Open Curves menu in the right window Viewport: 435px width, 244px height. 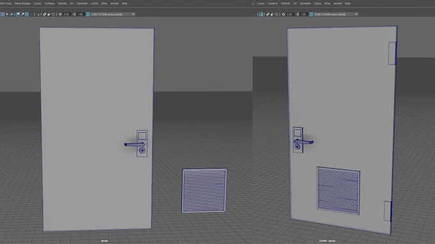(x=260, y=3)
